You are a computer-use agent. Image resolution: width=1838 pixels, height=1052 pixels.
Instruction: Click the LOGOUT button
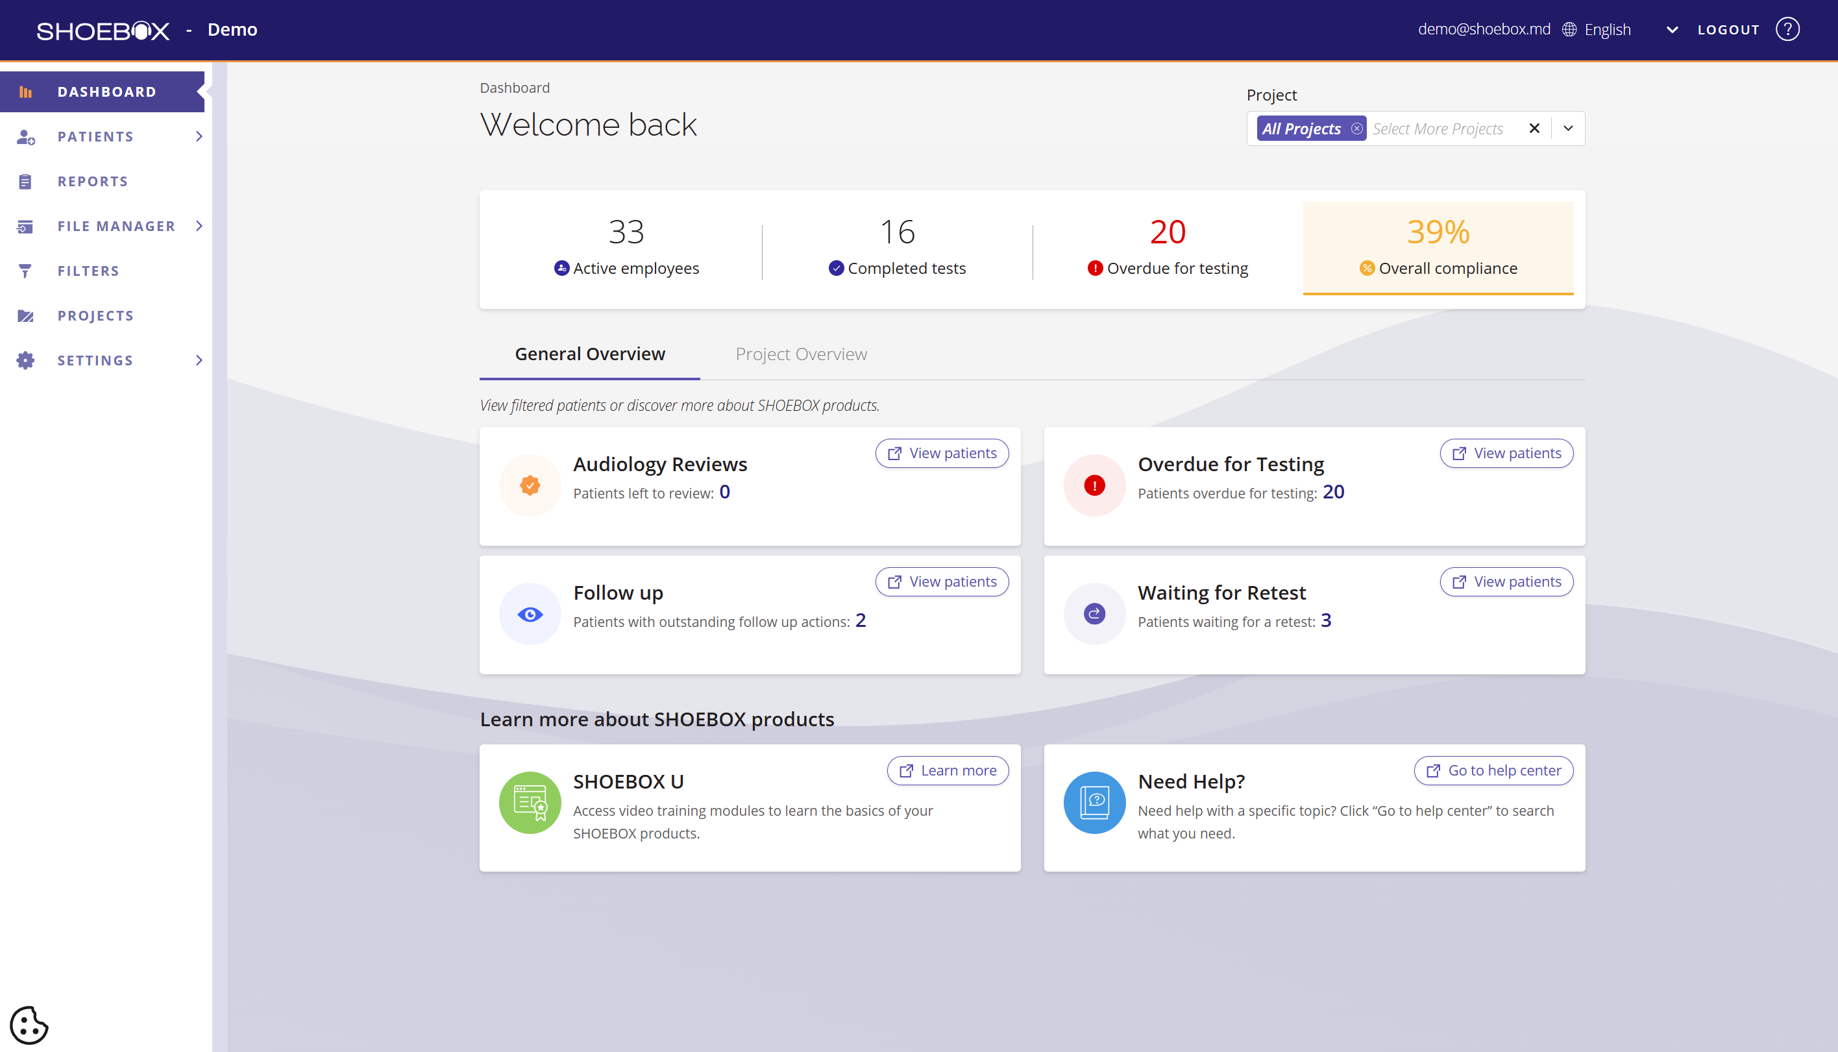(1728, 30)
